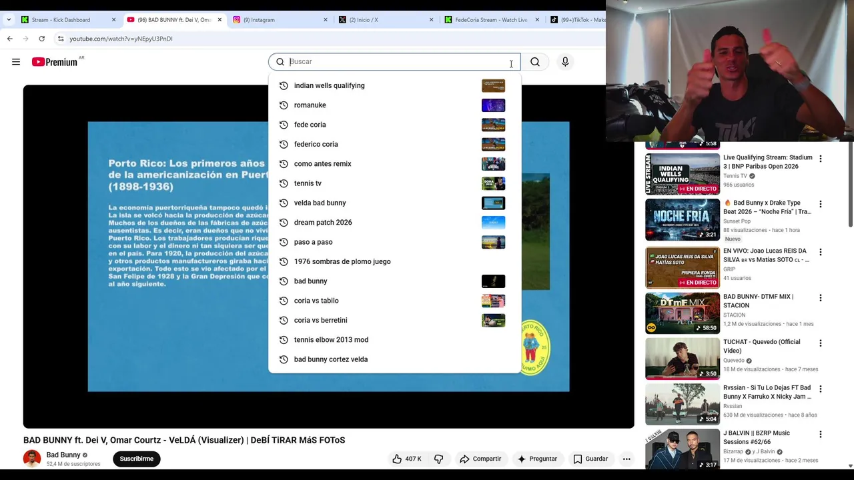
Task: Click the youtube.com URL address bar
Action: pos(121,39)
